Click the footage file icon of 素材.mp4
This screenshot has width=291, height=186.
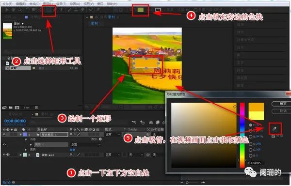click(38, 155)
